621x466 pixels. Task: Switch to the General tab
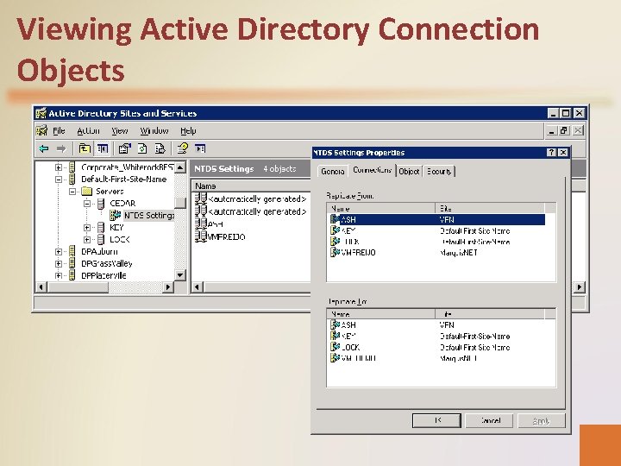click(333, 171)
